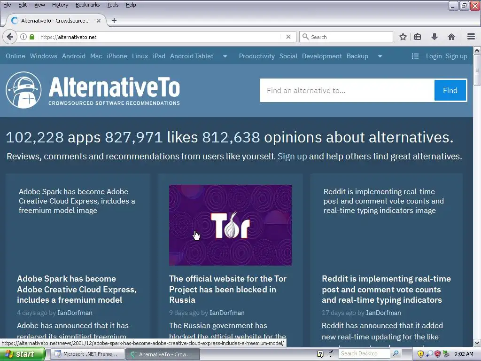Image resolution: width=481 pixels, height=361 pixels.
Task: Bookmark this page with the star icon
Action: click(403, 37)
